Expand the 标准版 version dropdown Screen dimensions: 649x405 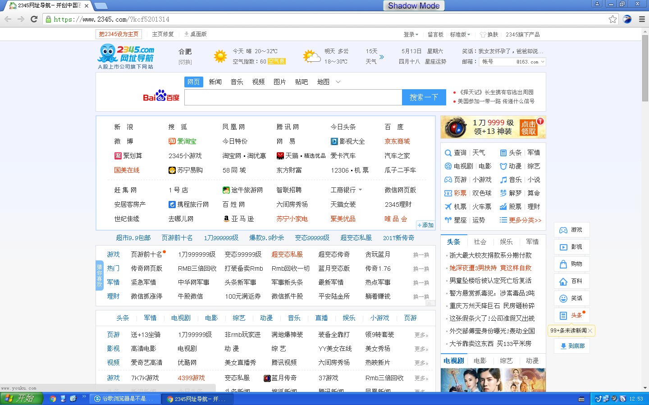[x=460, y=34]
